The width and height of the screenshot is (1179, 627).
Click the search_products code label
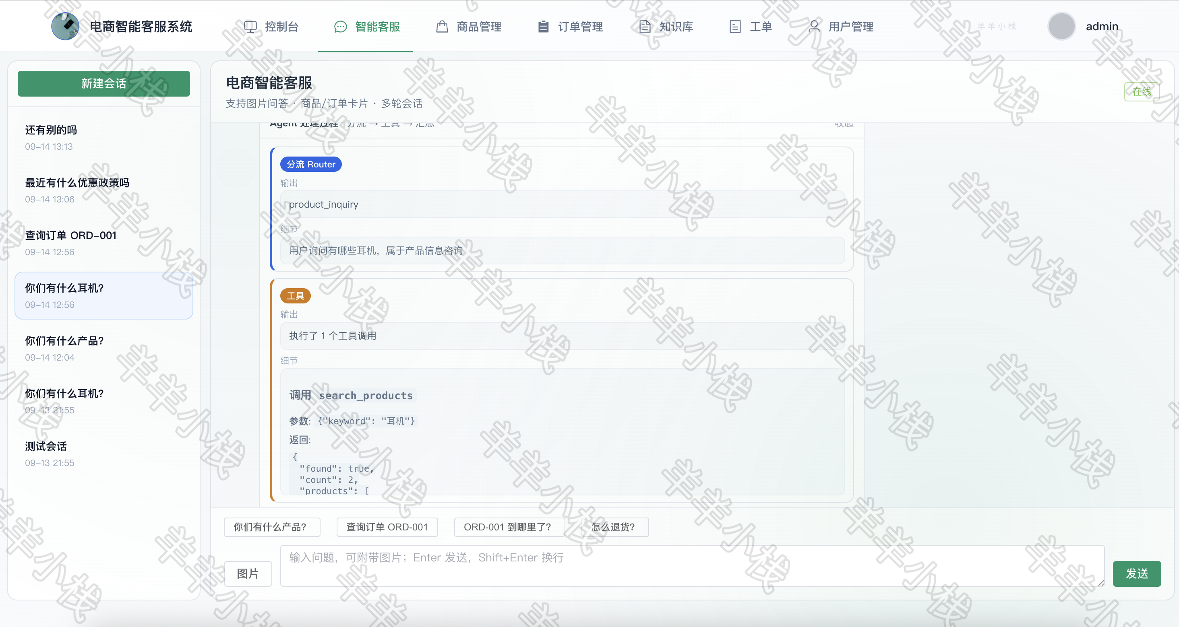366,396
